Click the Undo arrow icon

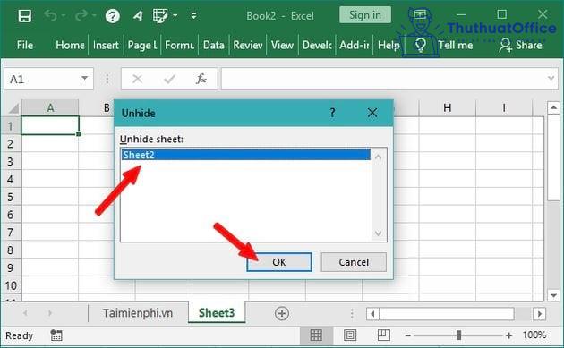point(51,15)
